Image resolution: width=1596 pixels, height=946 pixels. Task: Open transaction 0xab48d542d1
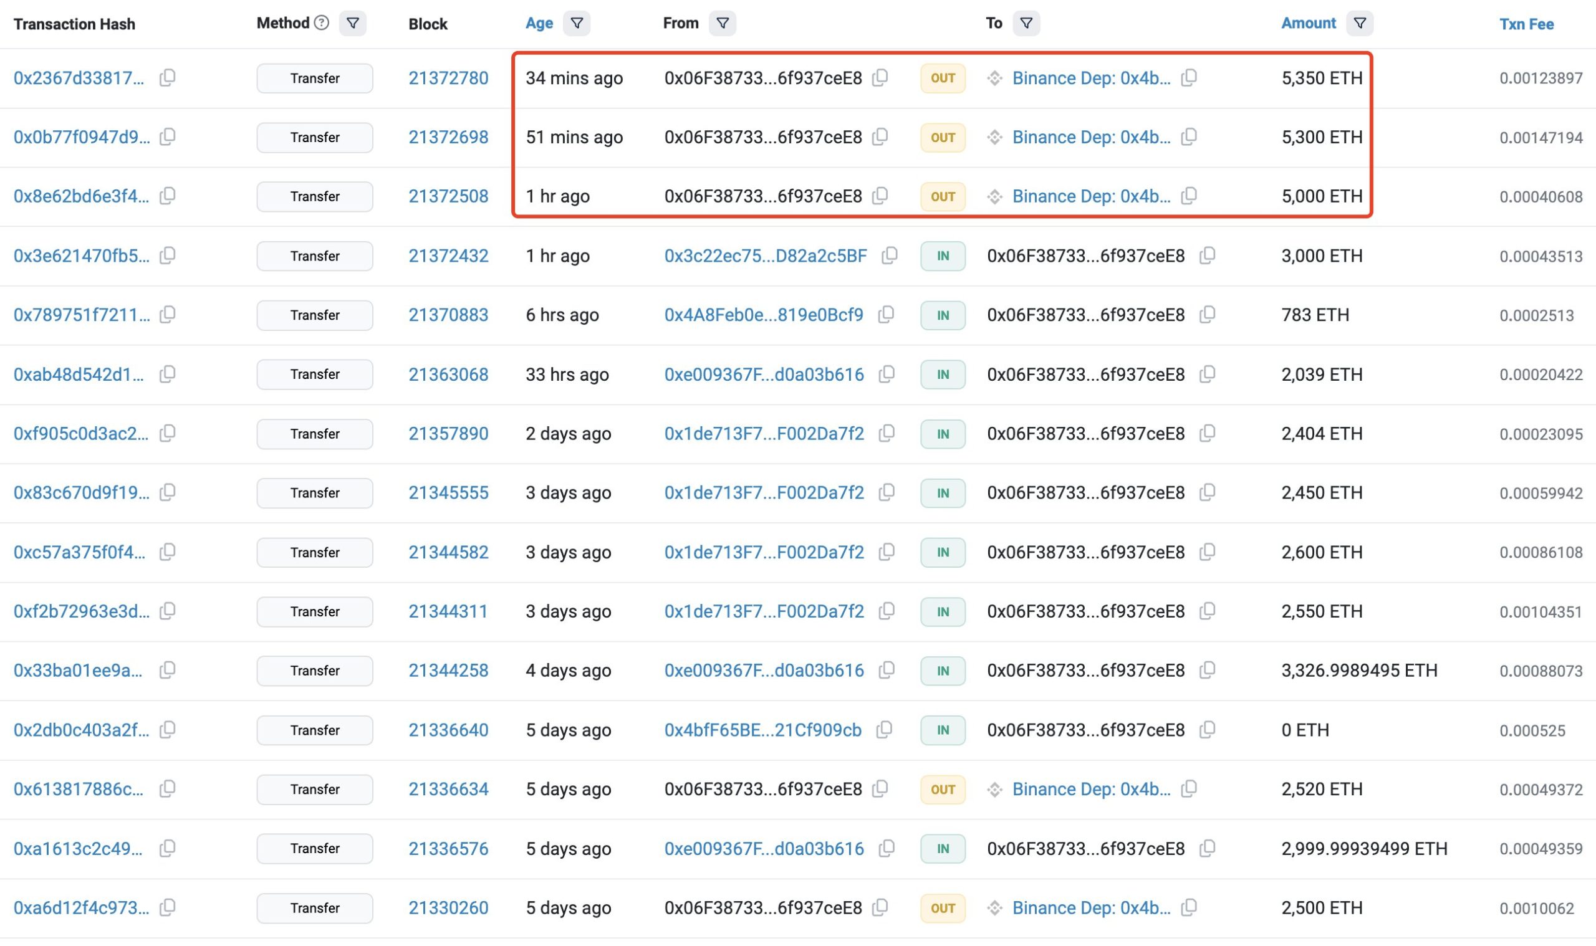click(79, 374)
